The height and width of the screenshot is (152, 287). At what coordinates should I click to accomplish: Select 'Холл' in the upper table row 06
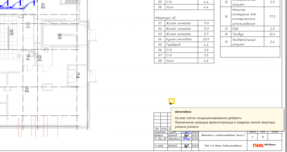[x=170, y=7]
